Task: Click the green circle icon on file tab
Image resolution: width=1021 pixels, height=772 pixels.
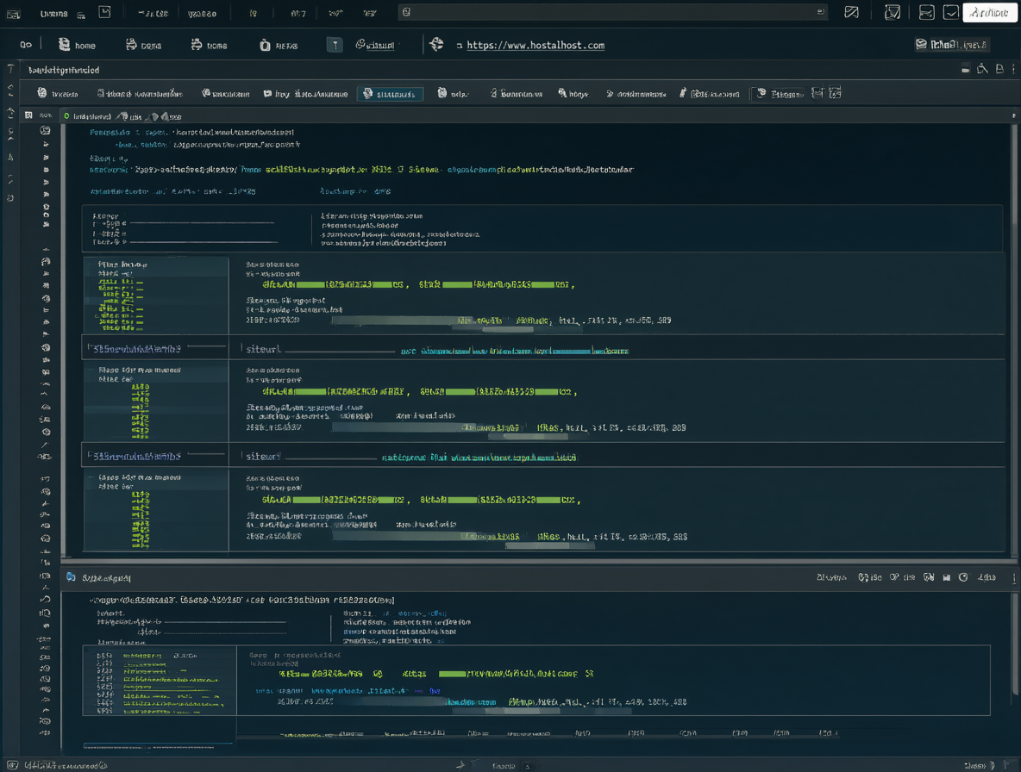Action: [66, 116]
